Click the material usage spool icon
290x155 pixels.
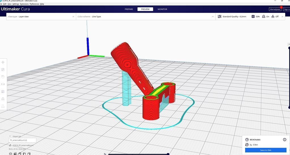coord(247,145)
